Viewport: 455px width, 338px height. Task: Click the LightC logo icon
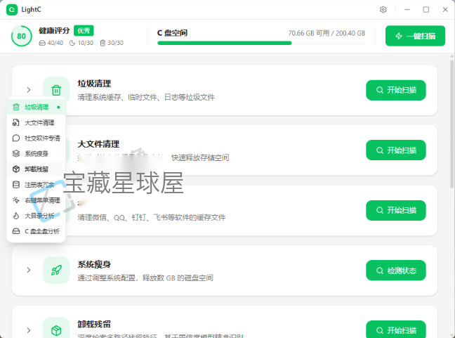12,10
